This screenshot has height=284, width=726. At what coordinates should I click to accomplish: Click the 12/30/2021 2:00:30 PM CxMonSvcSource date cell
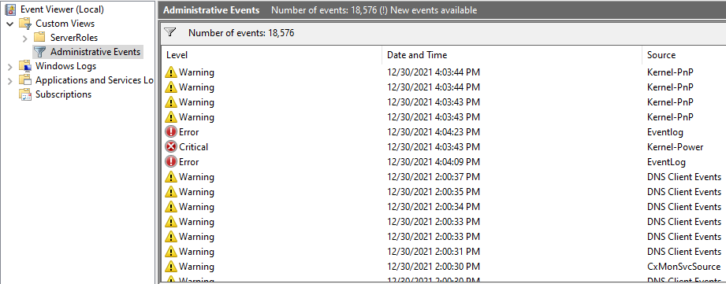(x=434, y=267)
